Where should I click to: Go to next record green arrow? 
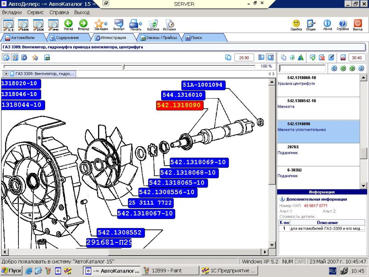(x=352, y=68)
